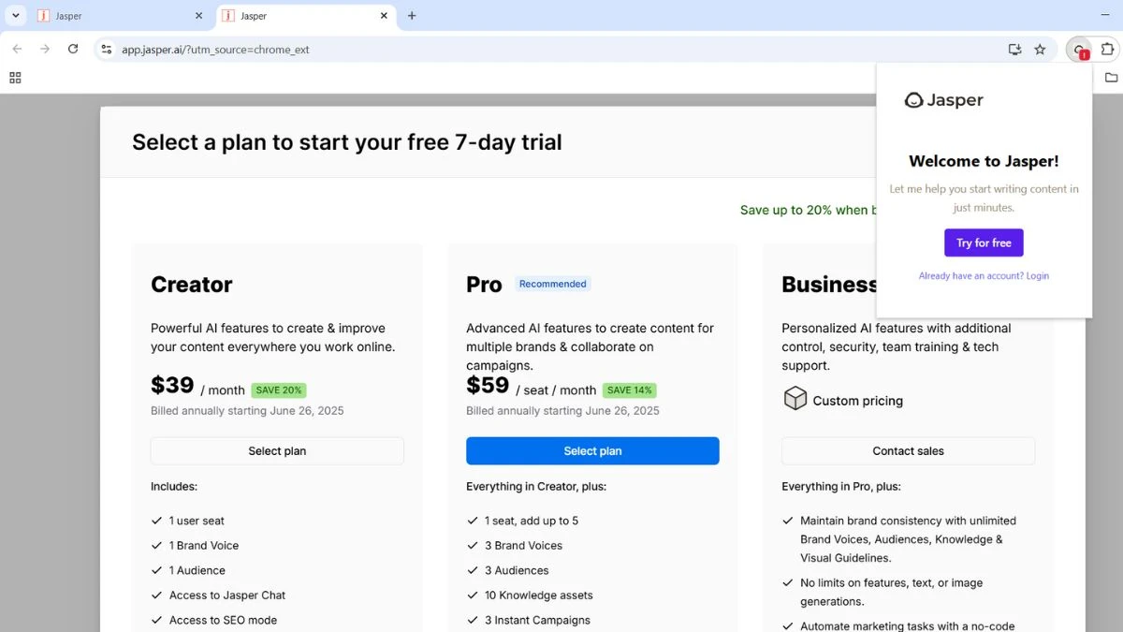This screenshot has width=1123, height=632.
Task: Click the Recommended badge next to Pro
Action: click(552, 284)
